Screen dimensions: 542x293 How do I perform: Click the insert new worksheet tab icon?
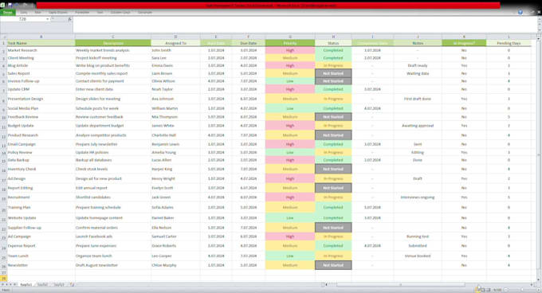pyautogui.click(x=72, y=285)
